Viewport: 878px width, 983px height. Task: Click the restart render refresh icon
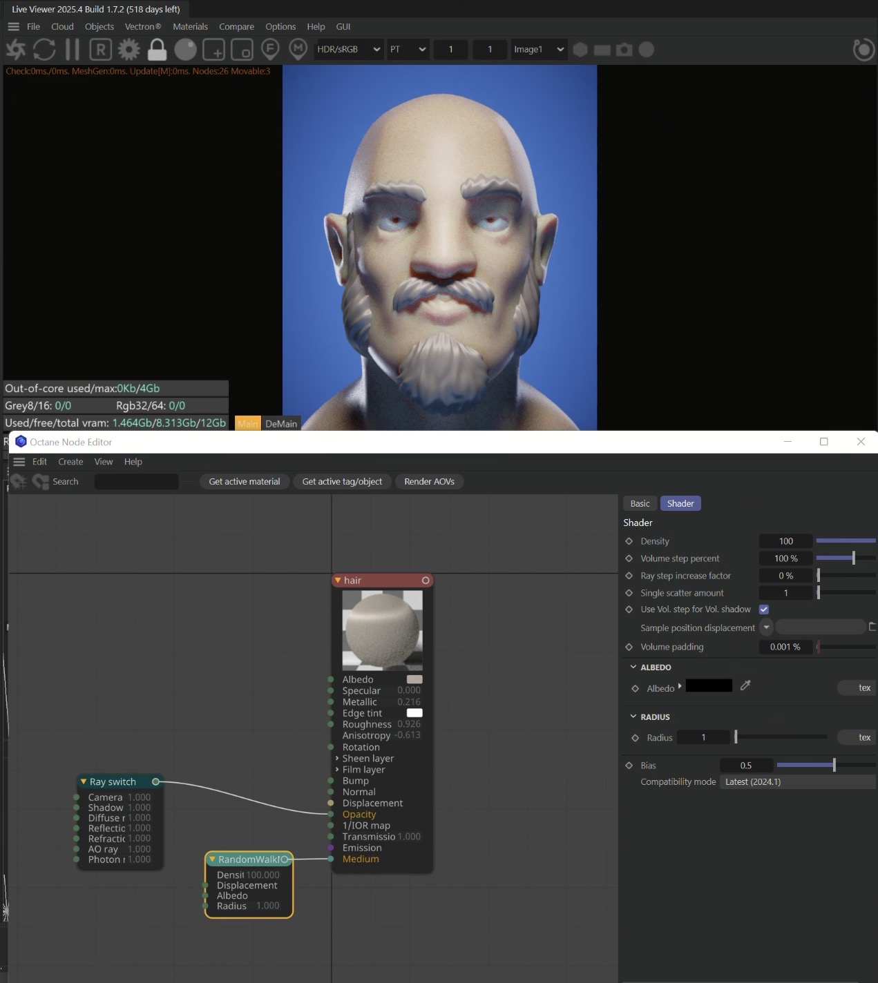(44, 50)
